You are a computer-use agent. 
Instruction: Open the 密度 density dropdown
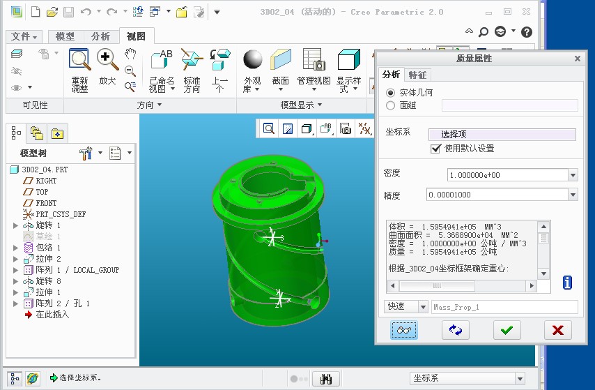[573, 175]
